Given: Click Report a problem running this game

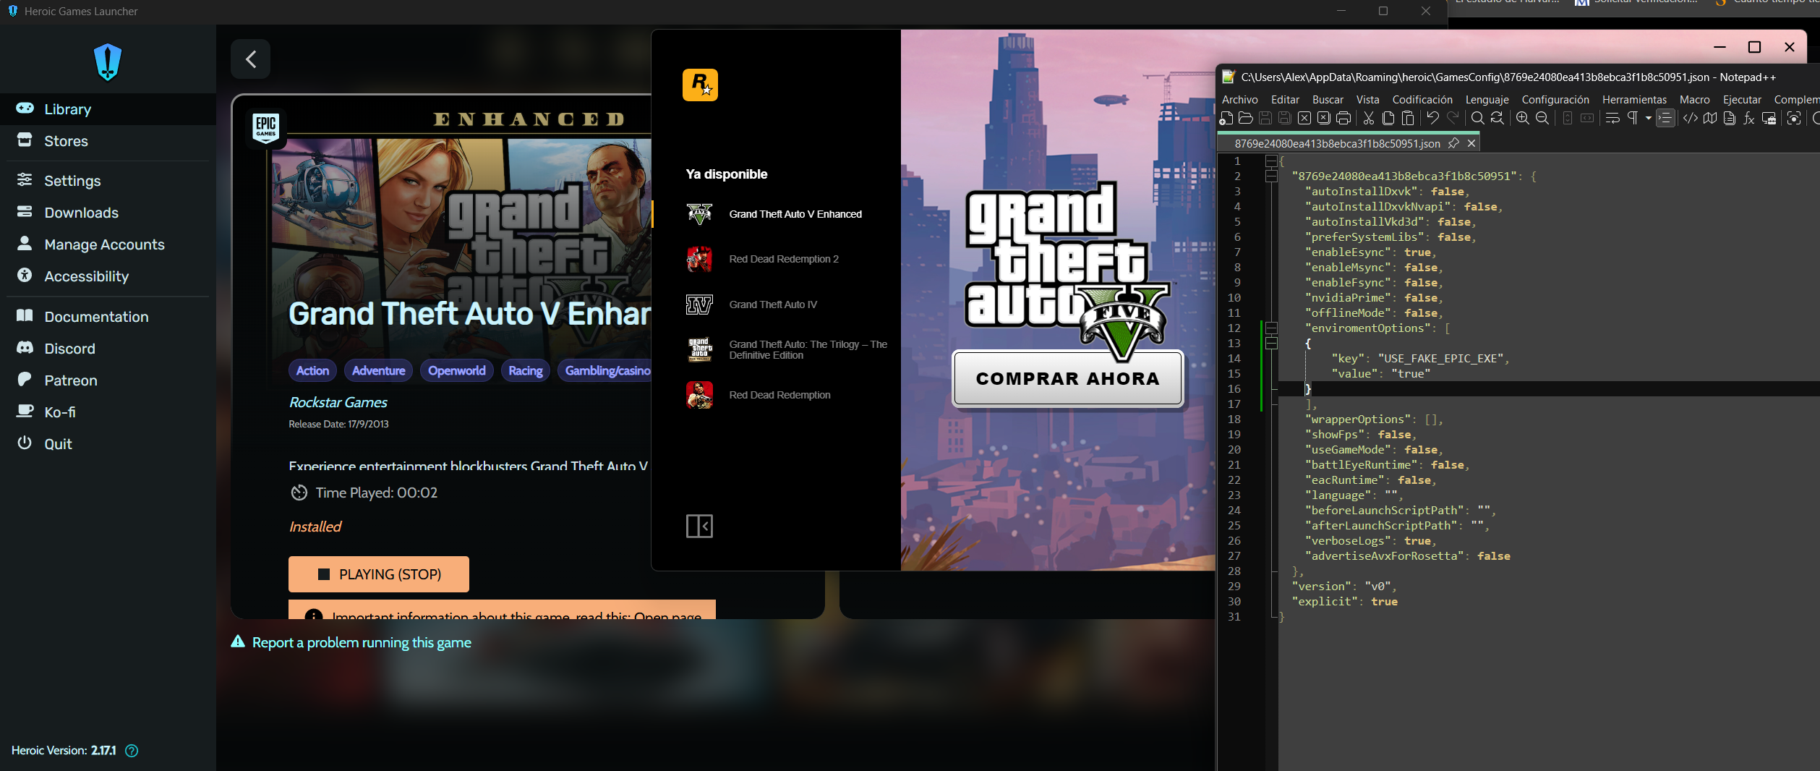Looking at the screenshot, I should tap(351, 642).
